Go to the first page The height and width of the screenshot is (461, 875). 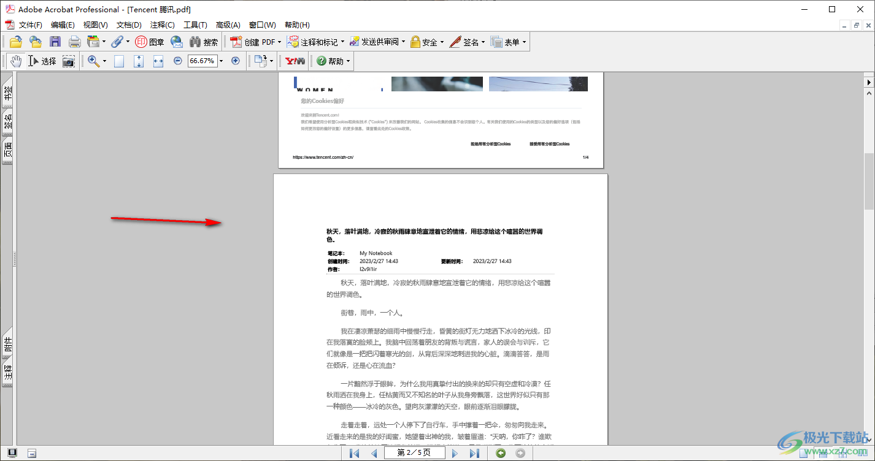(354, 453)
